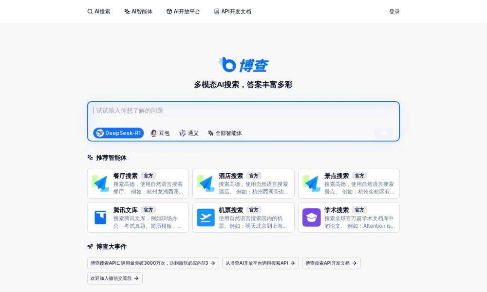
Task: Click the DeepSeek whale icon
Action: 100,133
